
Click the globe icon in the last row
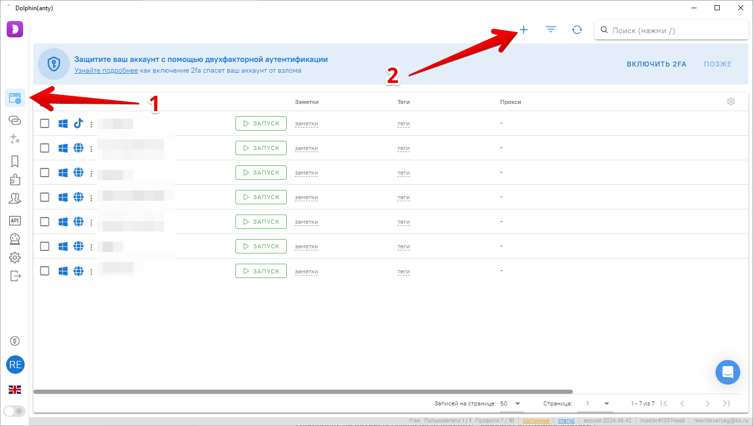78,271
